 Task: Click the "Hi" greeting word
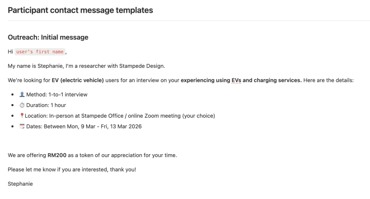(10, 52)
